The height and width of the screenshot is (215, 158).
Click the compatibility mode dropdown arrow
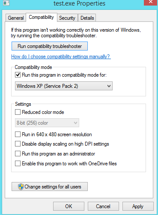coord(109,86)
